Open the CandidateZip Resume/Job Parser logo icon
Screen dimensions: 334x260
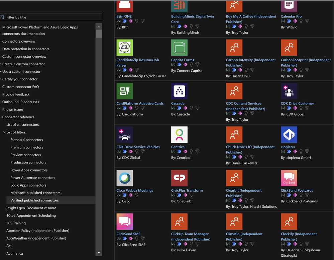point(125,48)
